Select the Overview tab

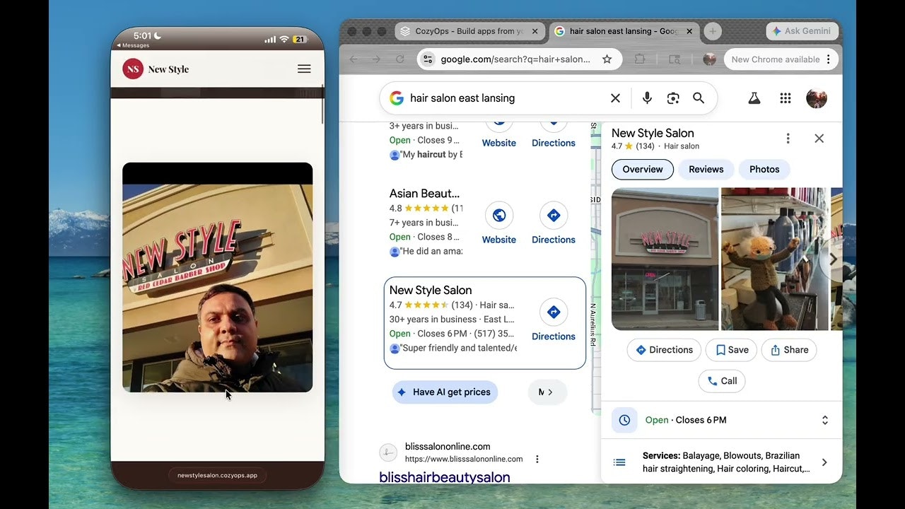click(x=643, y=170)
